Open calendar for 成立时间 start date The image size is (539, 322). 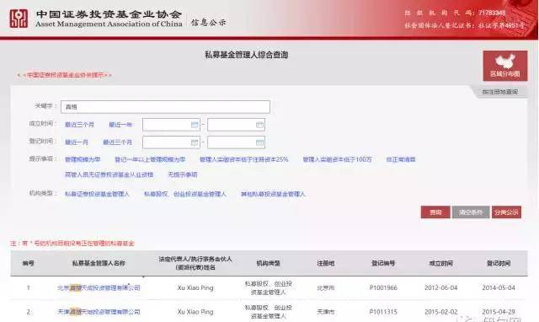(x=195, y=125)
